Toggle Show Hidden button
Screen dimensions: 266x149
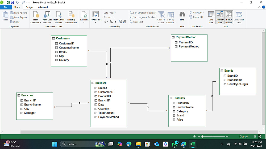229,17
